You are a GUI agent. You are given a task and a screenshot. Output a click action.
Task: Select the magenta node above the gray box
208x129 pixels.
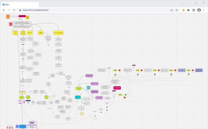pyautogui.click(x=22, y=16)
